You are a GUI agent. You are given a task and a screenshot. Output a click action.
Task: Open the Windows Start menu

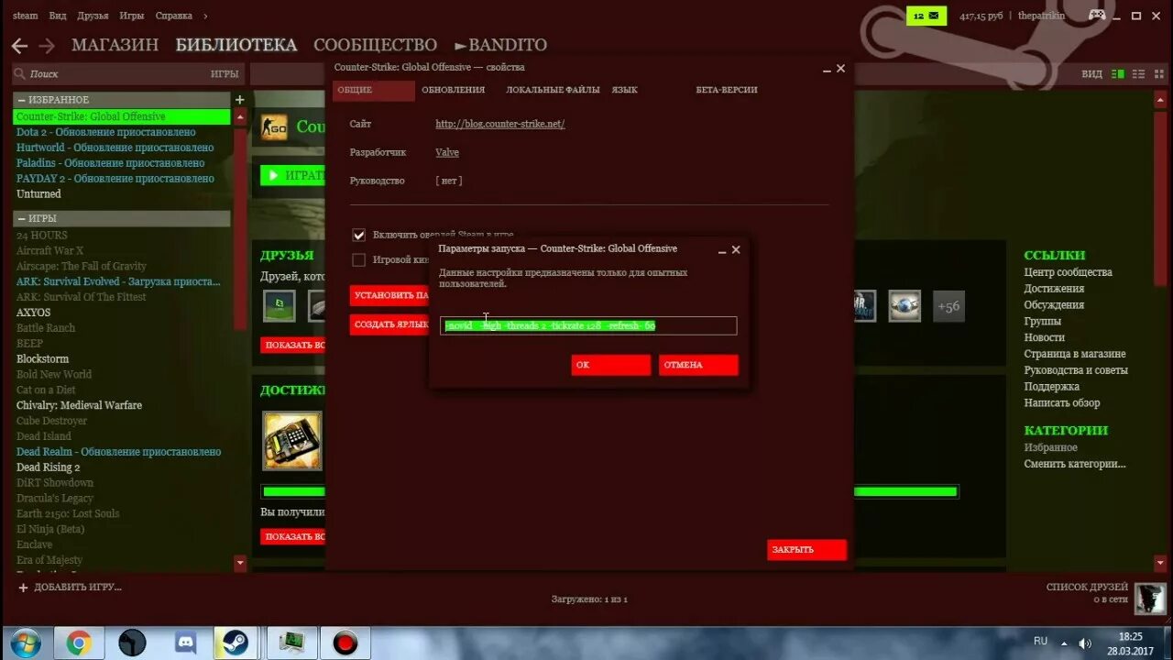[25, 643]
